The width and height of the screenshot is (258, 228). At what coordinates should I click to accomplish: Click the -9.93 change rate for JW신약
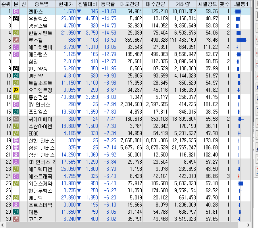[x=110, y=76]
